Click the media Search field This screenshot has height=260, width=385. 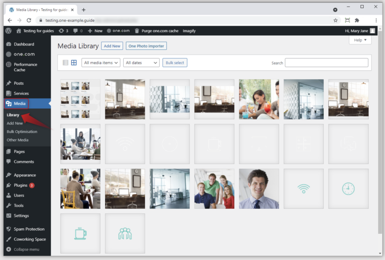point(326,63)
